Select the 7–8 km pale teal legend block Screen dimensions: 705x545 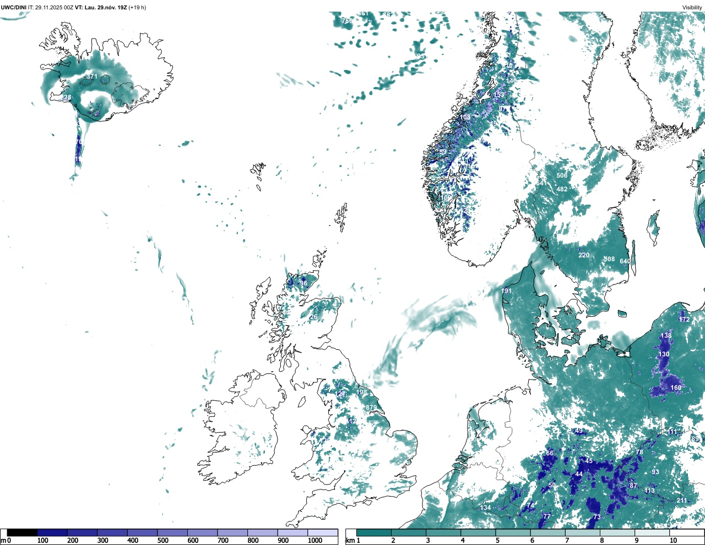(x=582, y=533)
